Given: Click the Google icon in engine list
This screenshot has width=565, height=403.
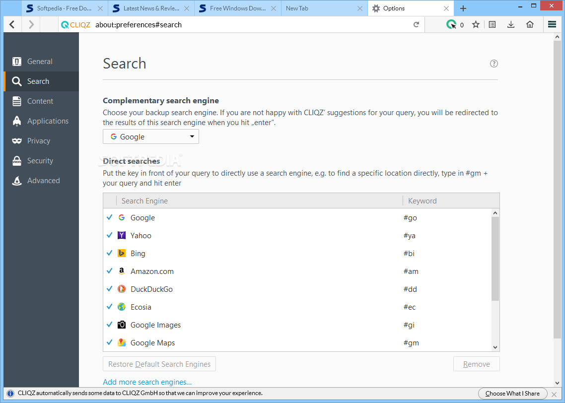Looking at the screenshot, I should (x=122, y=217).
